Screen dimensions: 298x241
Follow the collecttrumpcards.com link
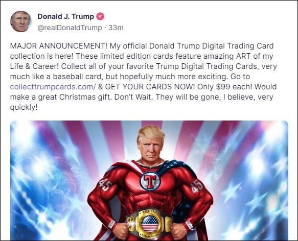[x=53, y=87]
